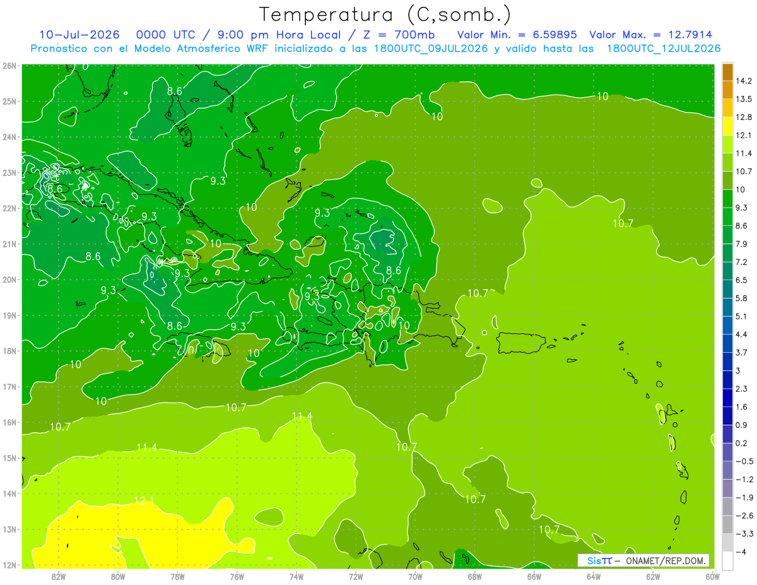Pick the bright yellow swatch between 12.1 and 12.8

pos(727,126)
